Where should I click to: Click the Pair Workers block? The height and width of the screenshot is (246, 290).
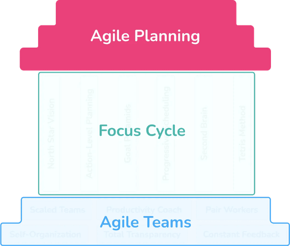232,210
